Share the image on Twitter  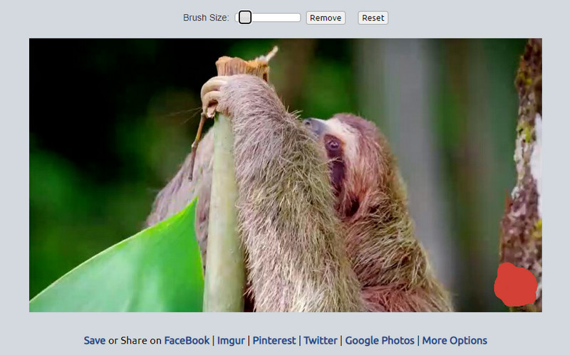[321, 340]
